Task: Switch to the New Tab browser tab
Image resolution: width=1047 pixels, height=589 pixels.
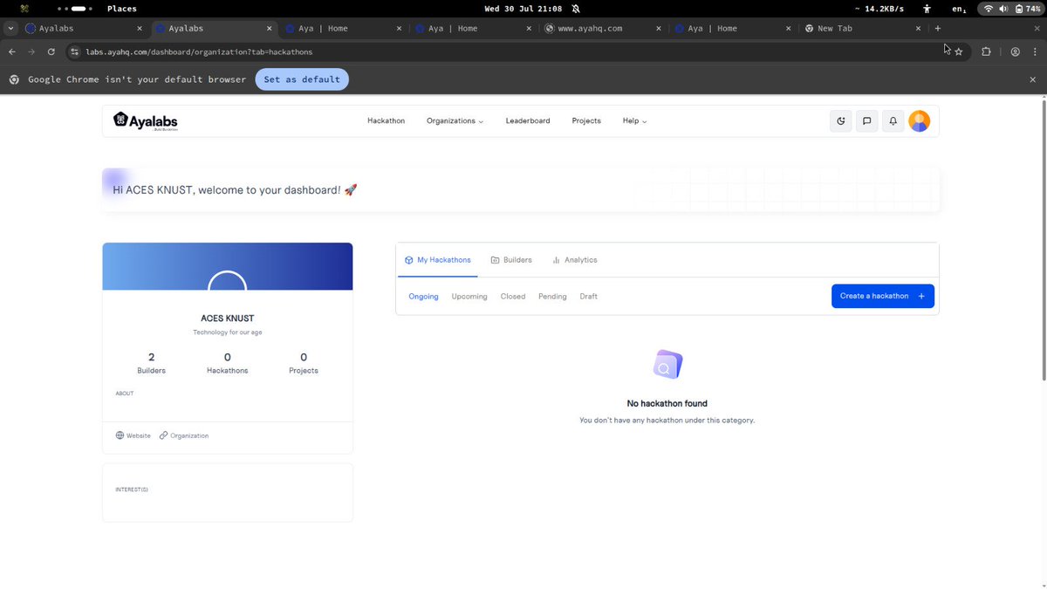Action: coord(863,28)
